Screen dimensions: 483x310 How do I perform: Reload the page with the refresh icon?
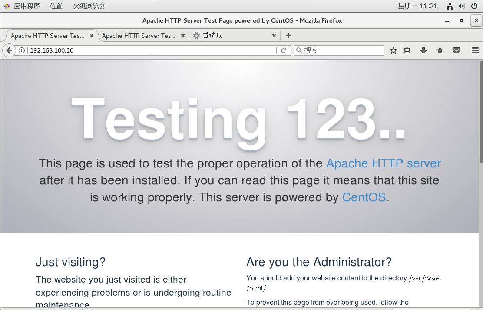coord(283,50)
